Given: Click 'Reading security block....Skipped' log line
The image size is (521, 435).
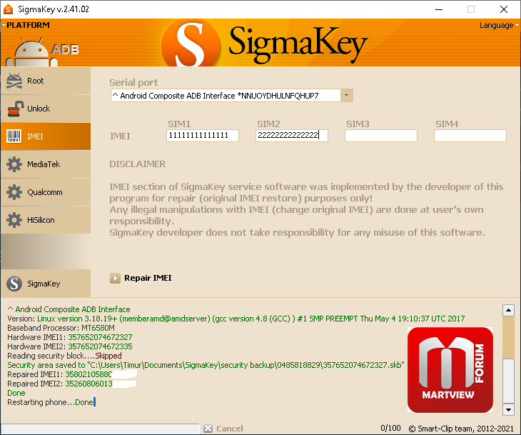Looking at the screenshot, I should pos(64,356).
